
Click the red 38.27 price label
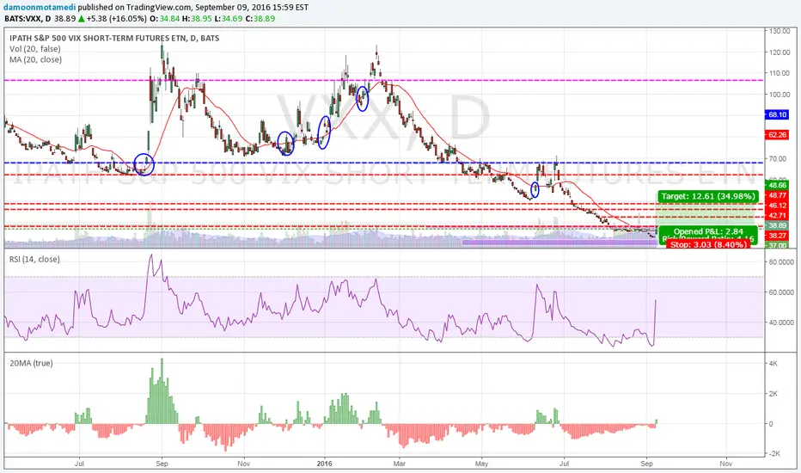(777, 236)
